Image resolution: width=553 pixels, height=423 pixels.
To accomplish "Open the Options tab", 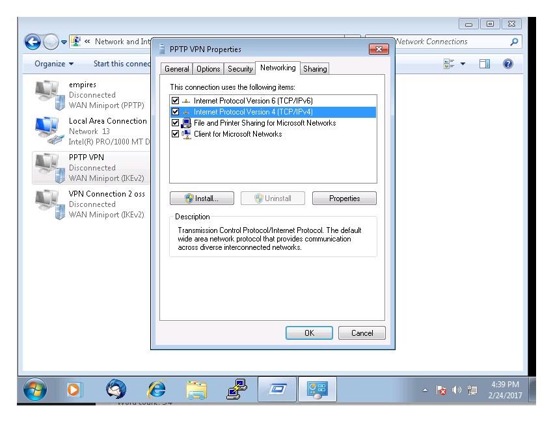I will point(208,69).
